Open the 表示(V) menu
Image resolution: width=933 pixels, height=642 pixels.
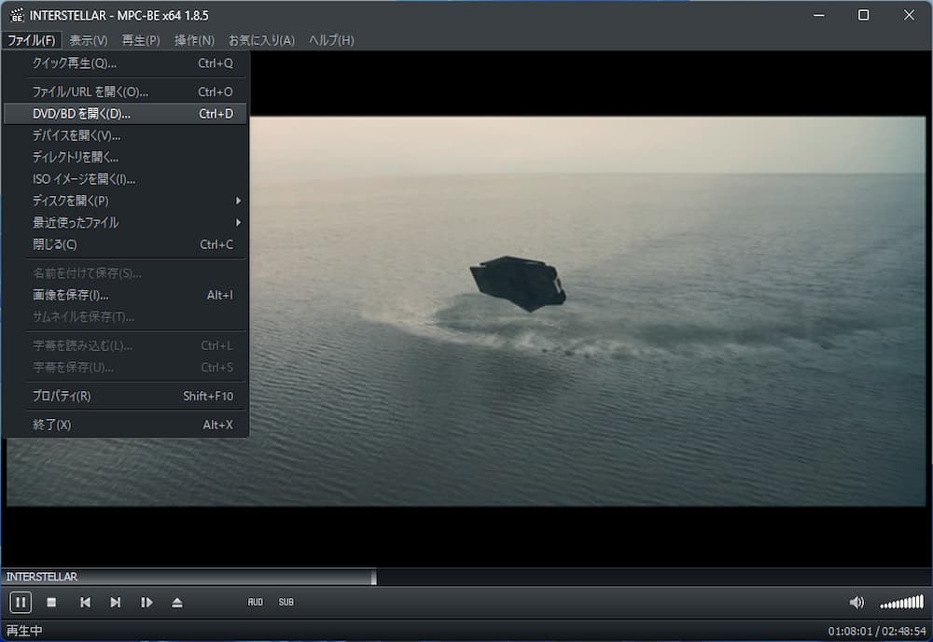tap(88, 40)
